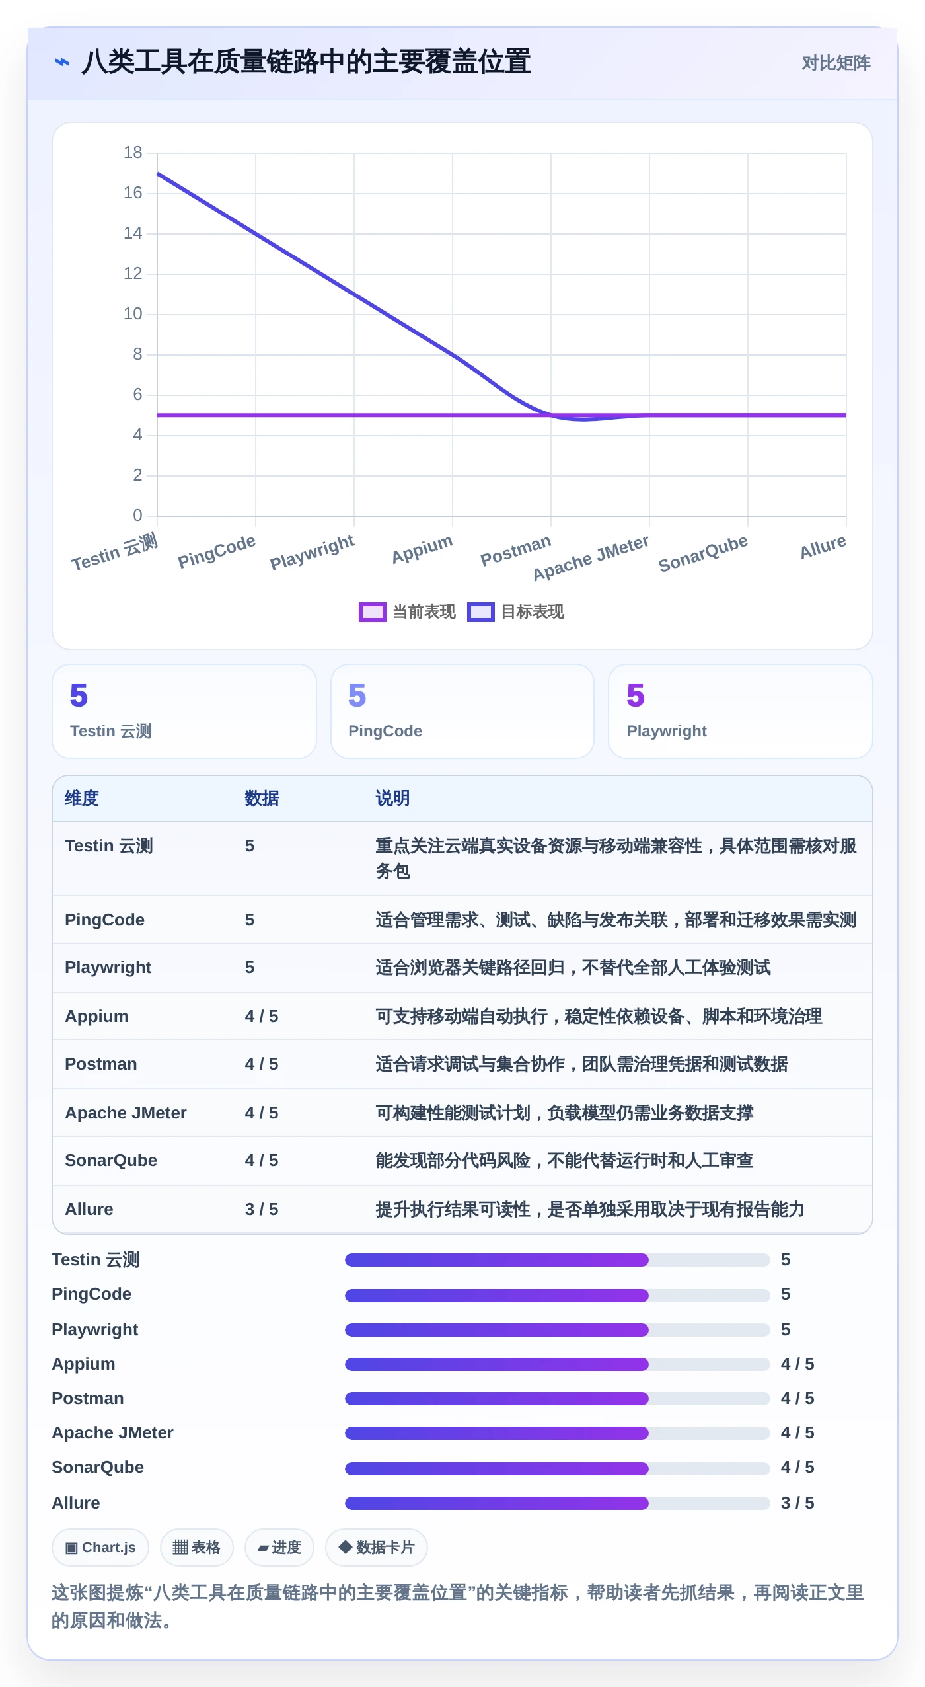This screenshot has height=1687, width=925.
Task: Click the chart title 八类工具在质量链路中的主要覆盖位置
Action: point(306,62)
